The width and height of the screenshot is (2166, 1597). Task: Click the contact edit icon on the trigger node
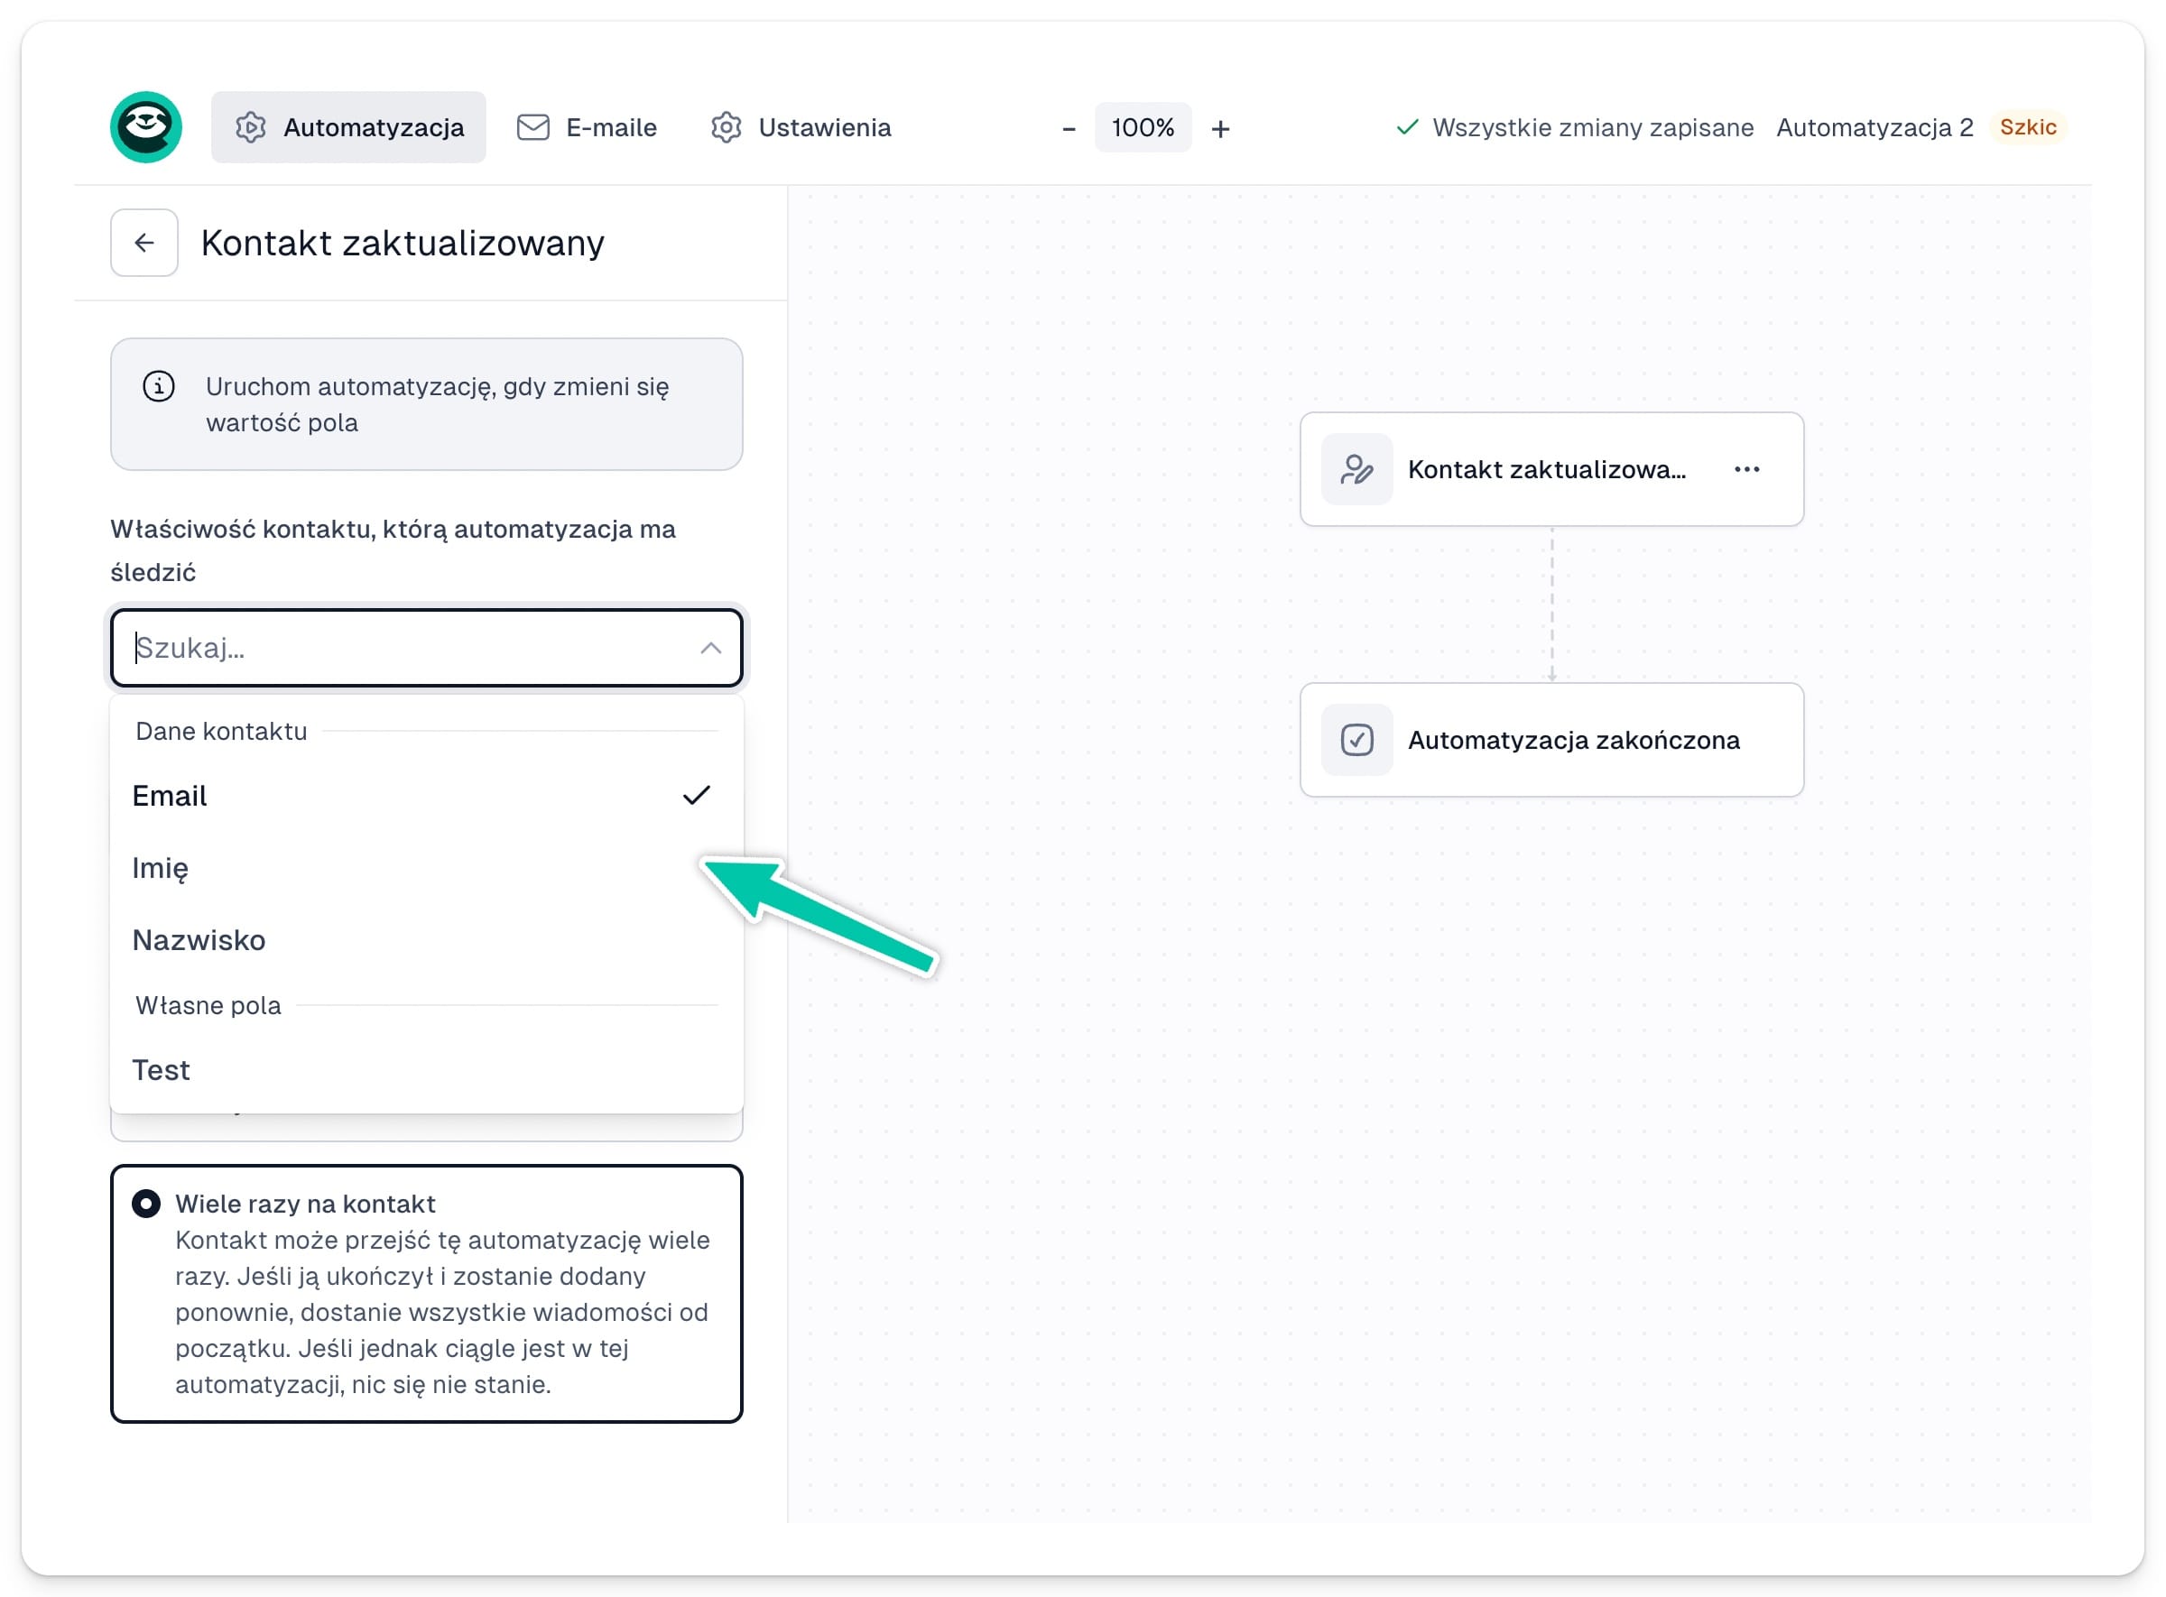click(x=1356, y=470)
